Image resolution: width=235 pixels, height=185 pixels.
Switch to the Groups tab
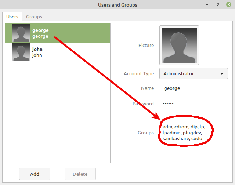click(x=34, y=17)
